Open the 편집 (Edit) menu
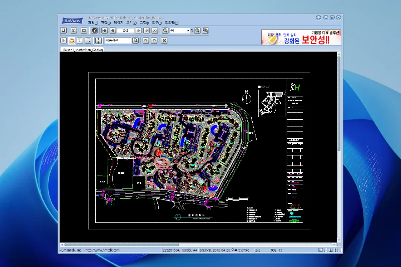 coord(106,23)
